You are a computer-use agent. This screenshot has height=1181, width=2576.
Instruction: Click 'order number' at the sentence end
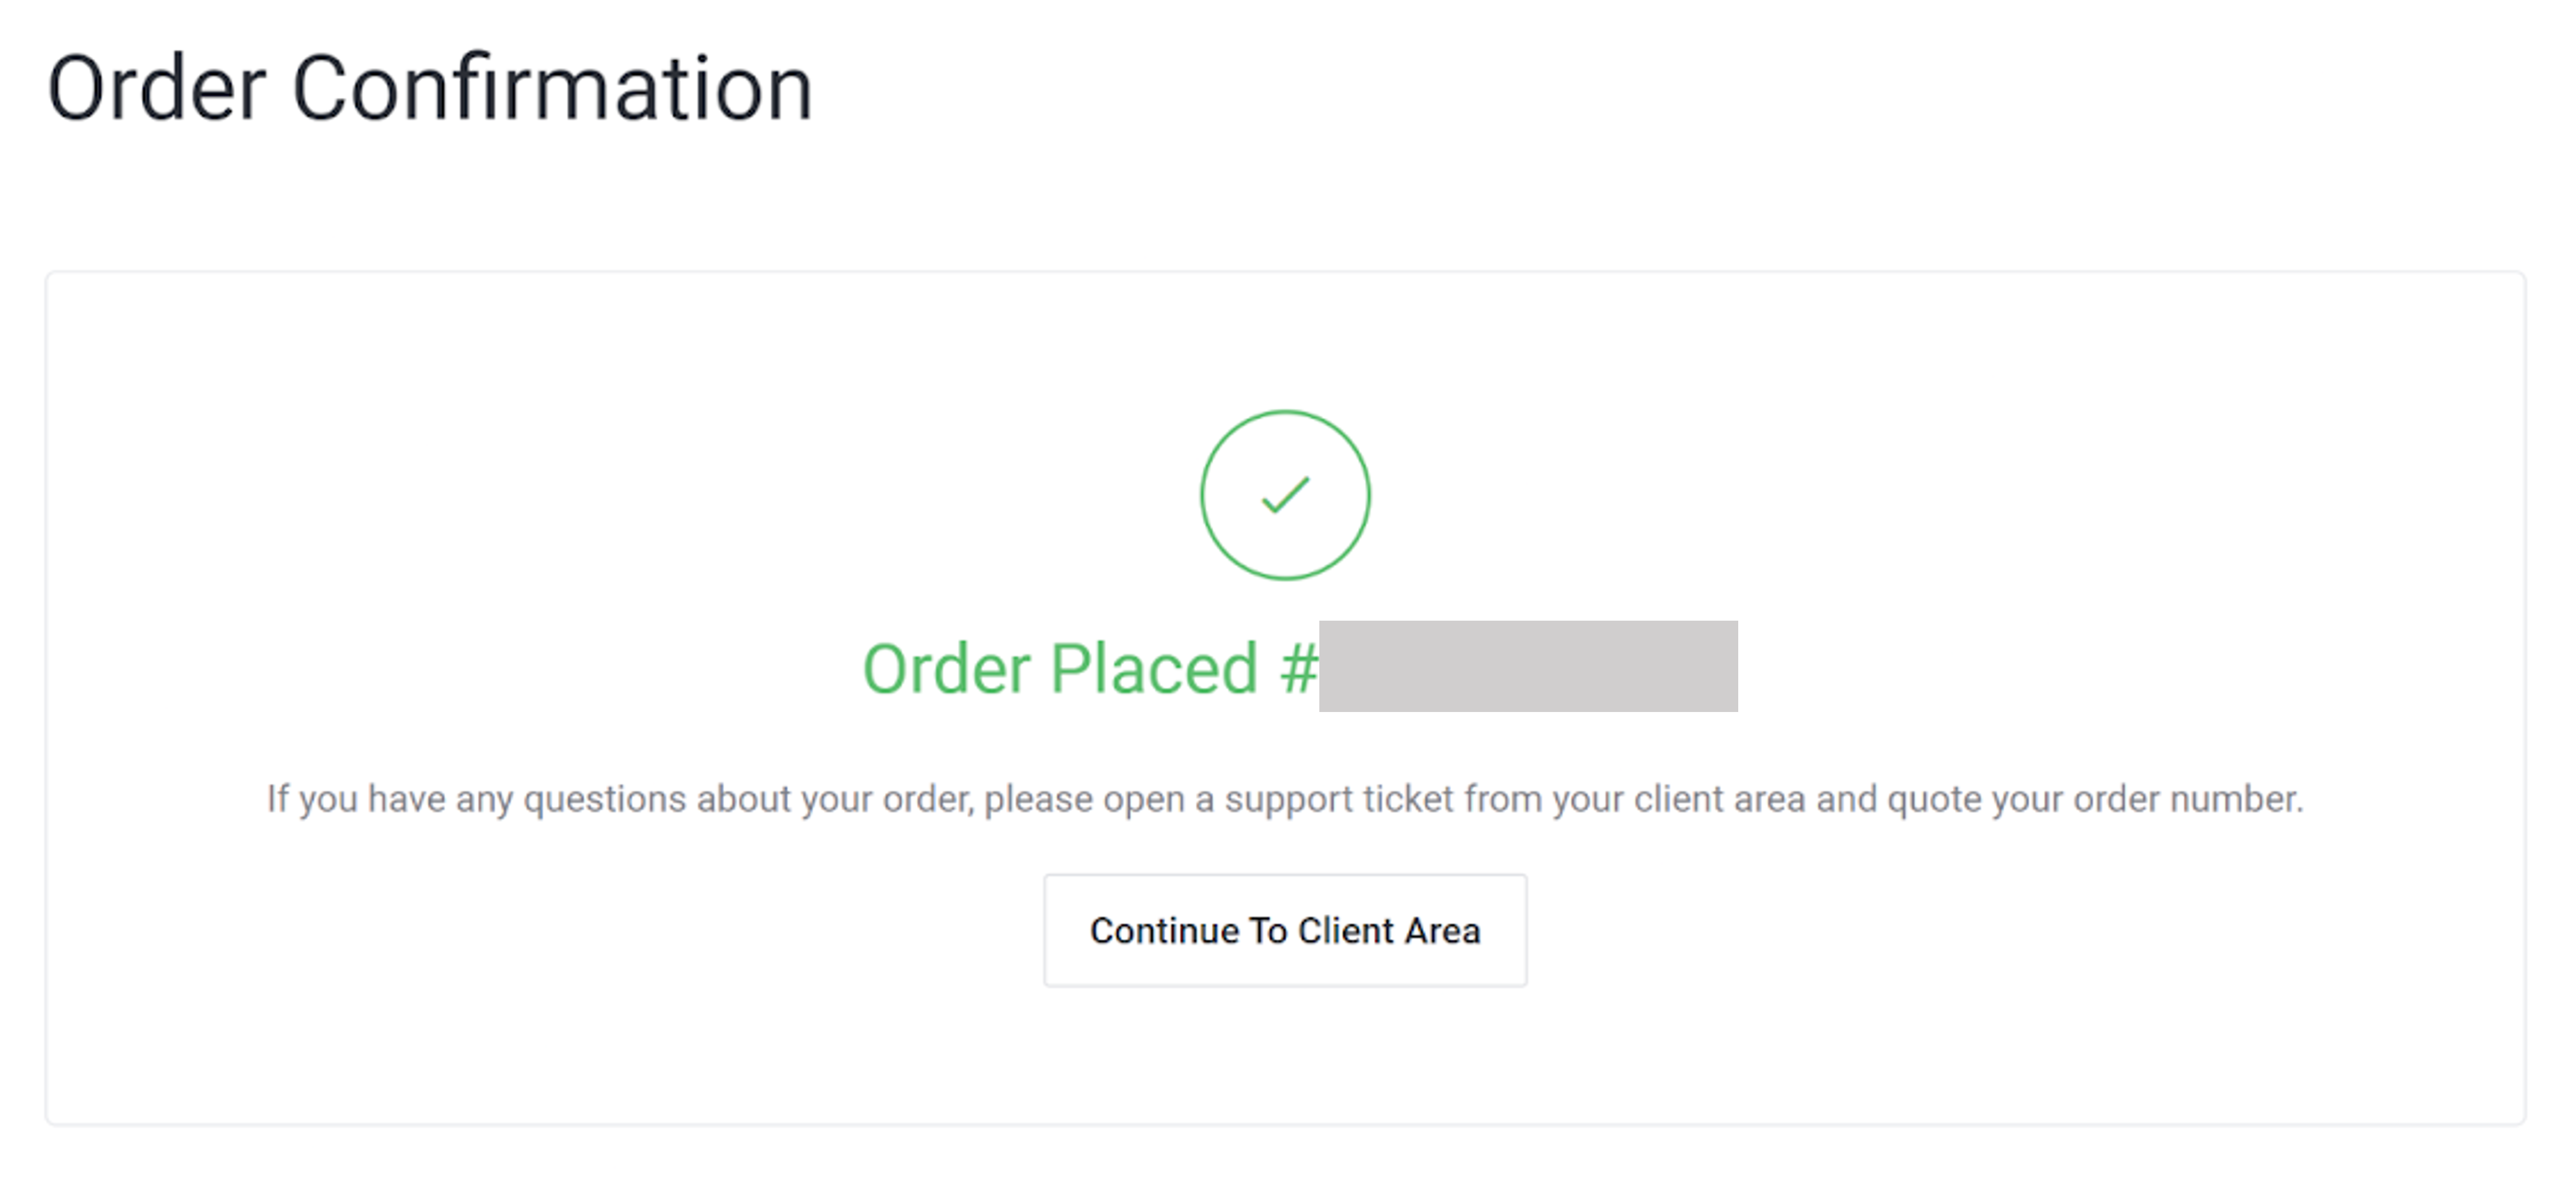coord(2188,799)
